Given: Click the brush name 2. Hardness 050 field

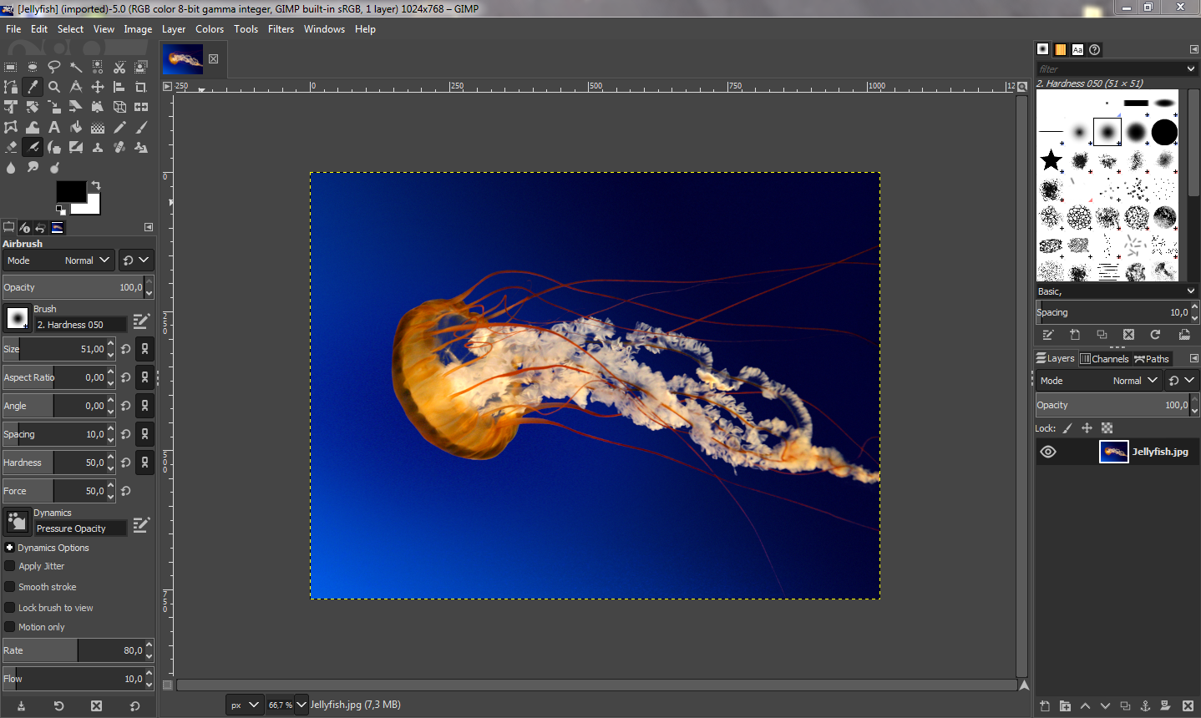Looking at the screenshot, I should coord(80,325).
